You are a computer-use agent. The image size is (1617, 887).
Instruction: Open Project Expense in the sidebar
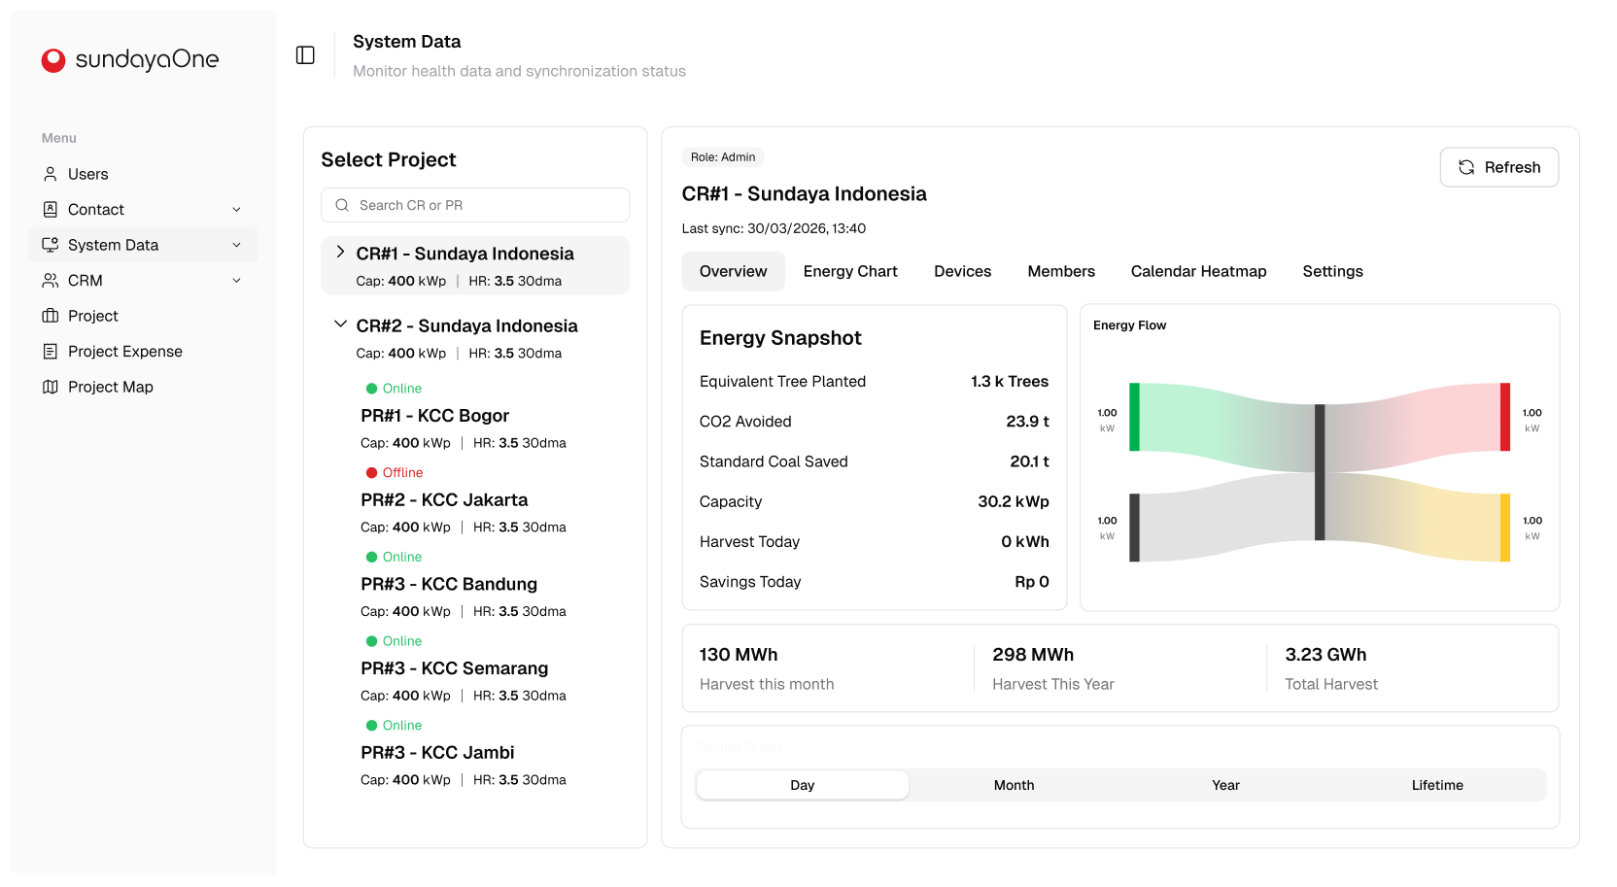[x=144, y=351]
